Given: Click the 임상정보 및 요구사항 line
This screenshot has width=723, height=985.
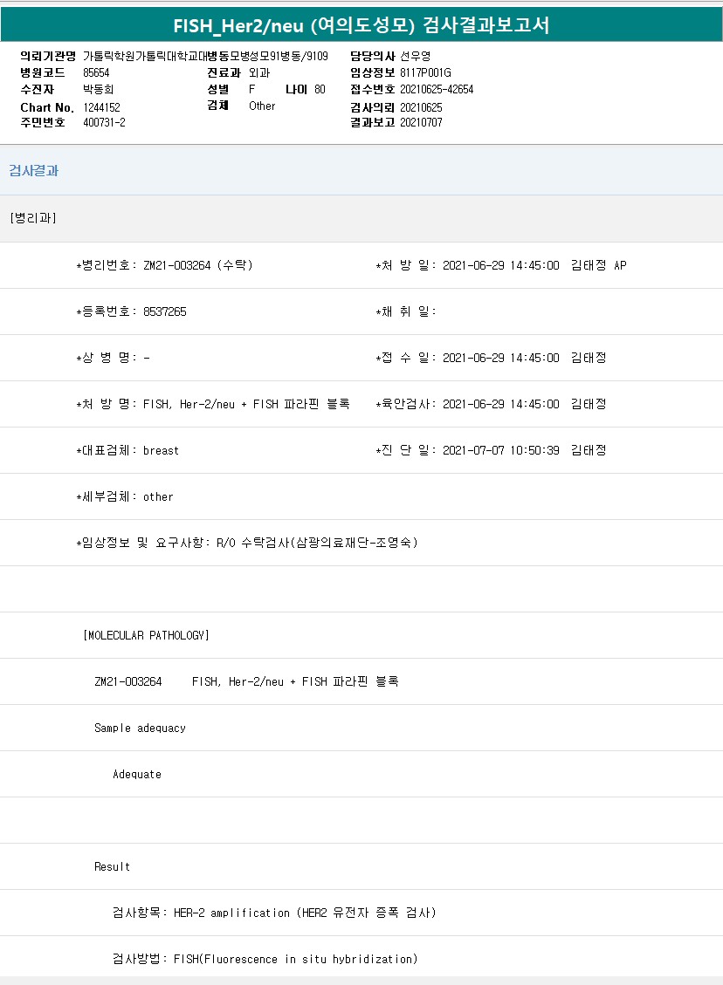Looking at the screenshot, I should [x=247, y=543].
